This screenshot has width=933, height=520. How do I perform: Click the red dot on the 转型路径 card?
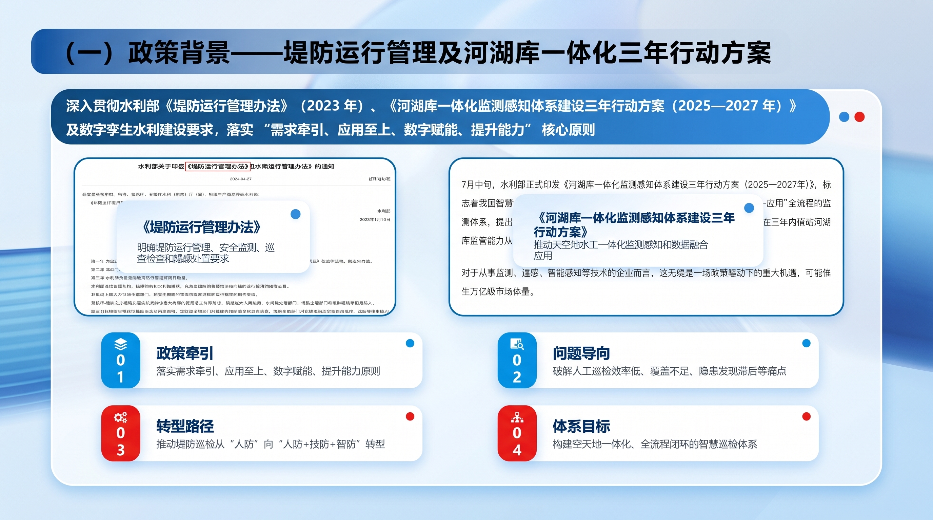[x=410, y=416]
